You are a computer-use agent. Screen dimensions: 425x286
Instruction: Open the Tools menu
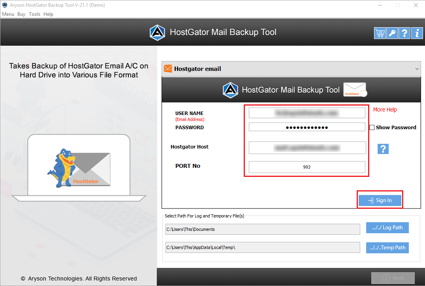tap(34, 14)
